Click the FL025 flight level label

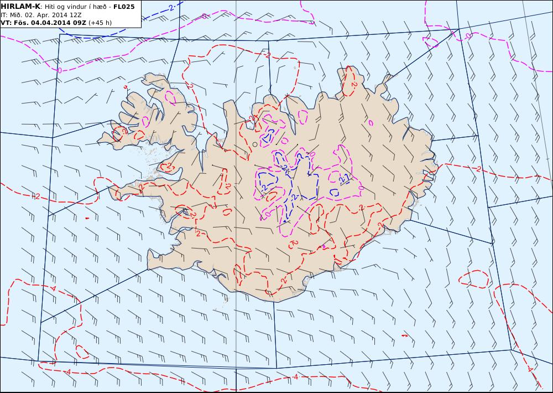[x=124, y=7]
